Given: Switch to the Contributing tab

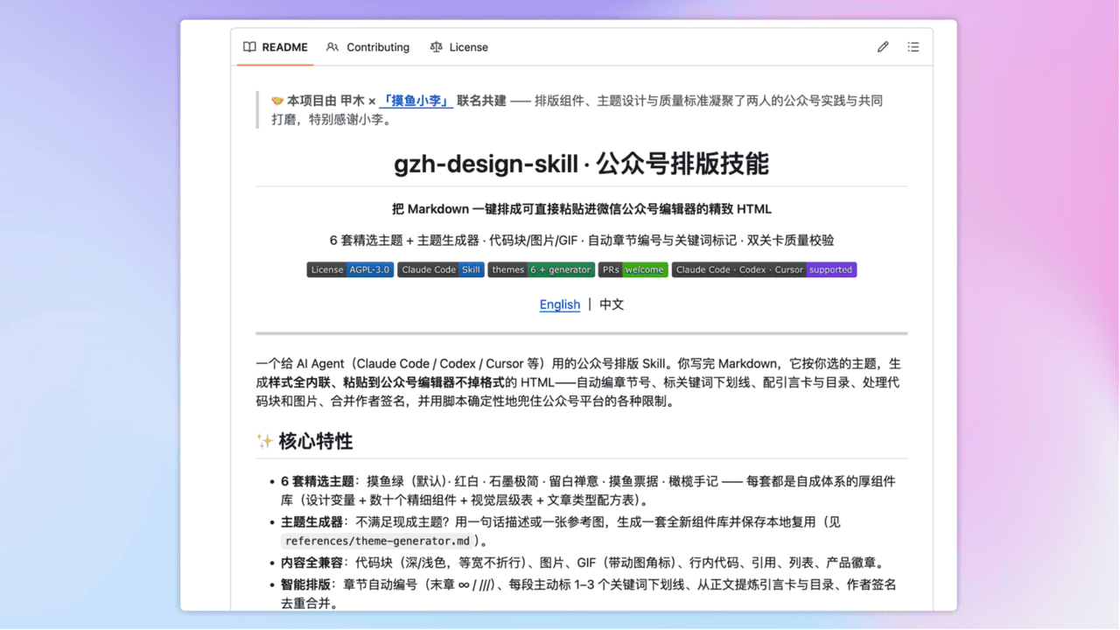Looking at the screenshot, I should pos(367,47).
